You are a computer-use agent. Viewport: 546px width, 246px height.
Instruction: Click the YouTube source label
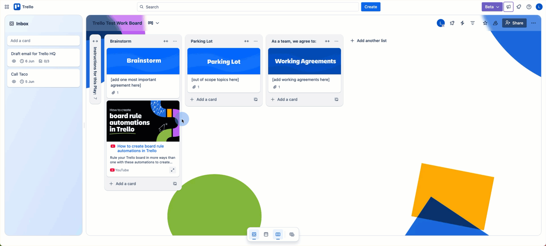[119, 170]
